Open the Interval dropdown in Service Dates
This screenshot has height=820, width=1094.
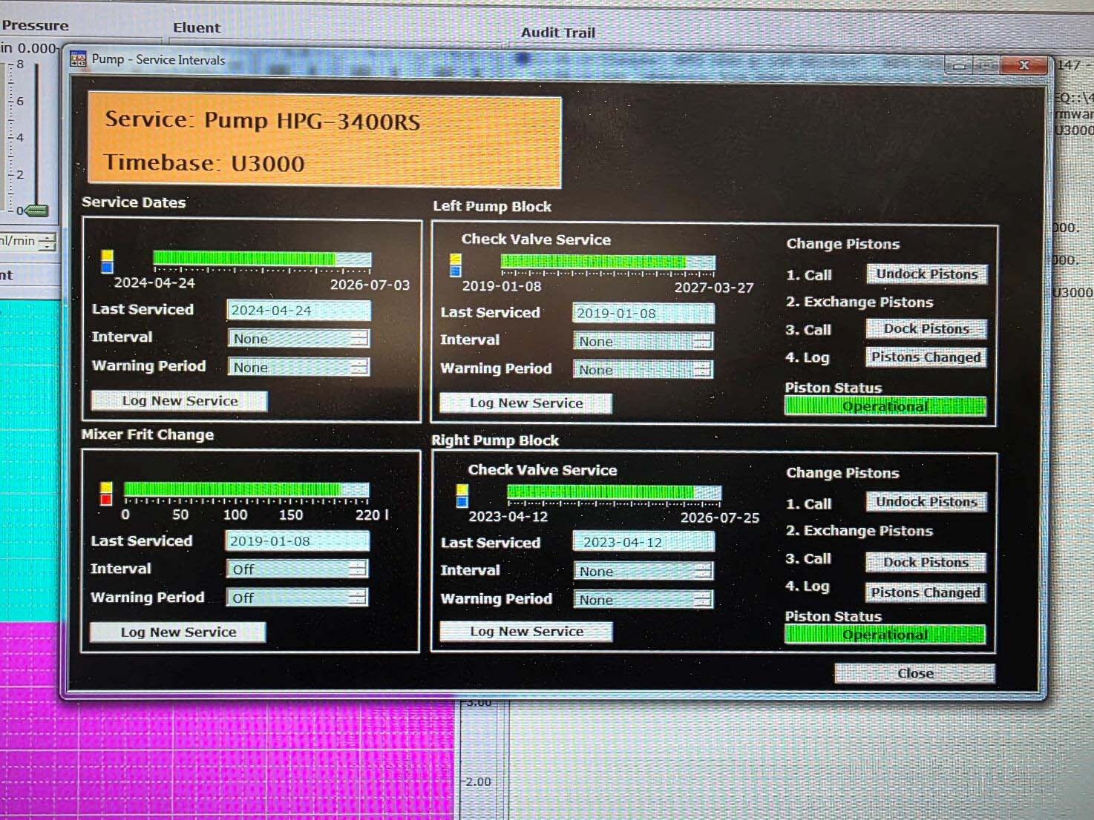coord(298,339)
